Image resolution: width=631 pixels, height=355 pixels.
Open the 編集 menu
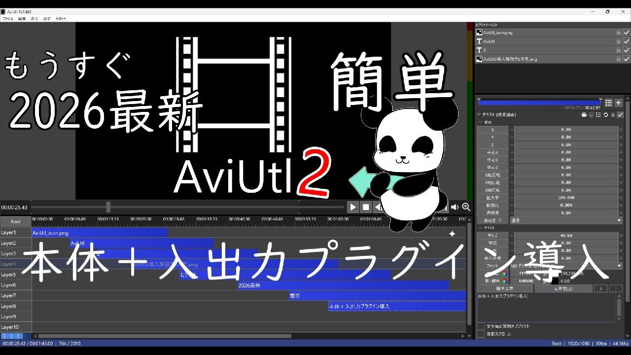(x=22, y=18)
